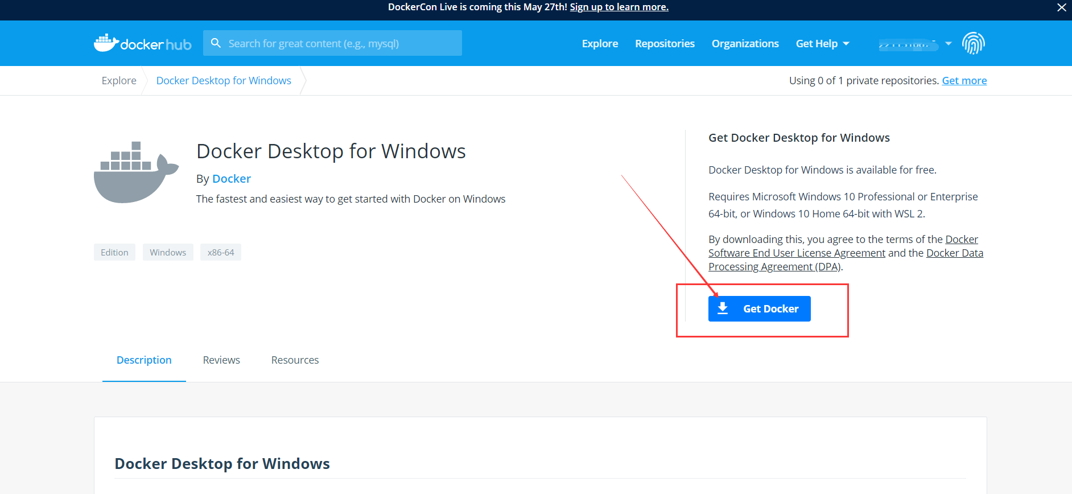Click the Windows tag
Screen dimensions: 1072x494
click(x=168, y=252)
